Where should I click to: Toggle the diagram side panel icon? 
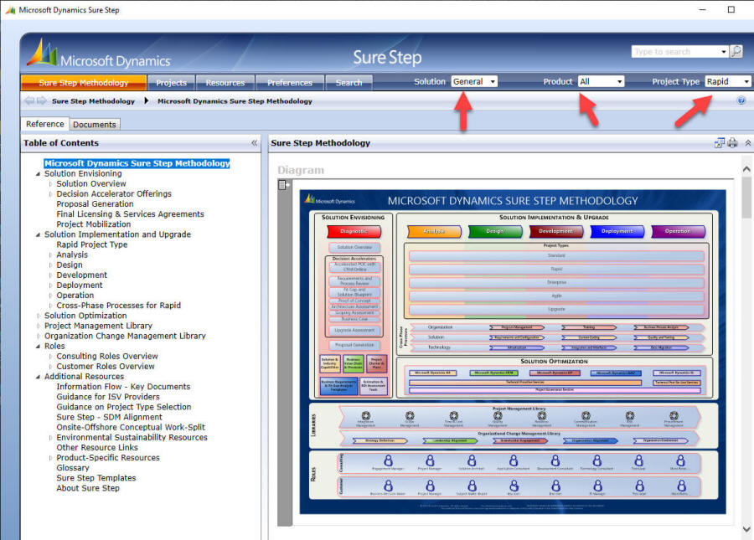[x=284, y=184]
